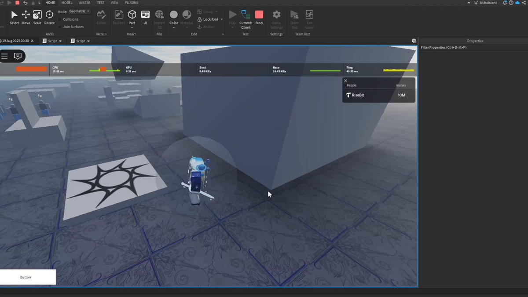528x297 pixels.
Task: Open Game Settings
Action: coord(276,19)
